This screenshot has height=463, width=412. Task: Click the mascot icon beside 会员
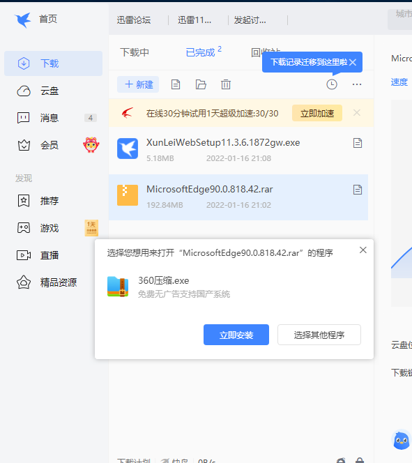coord(91,145)
